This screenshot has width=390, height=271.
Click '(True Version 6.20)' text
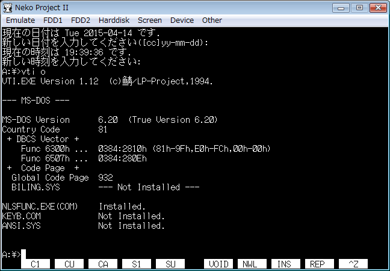click(x=173, y=120)
